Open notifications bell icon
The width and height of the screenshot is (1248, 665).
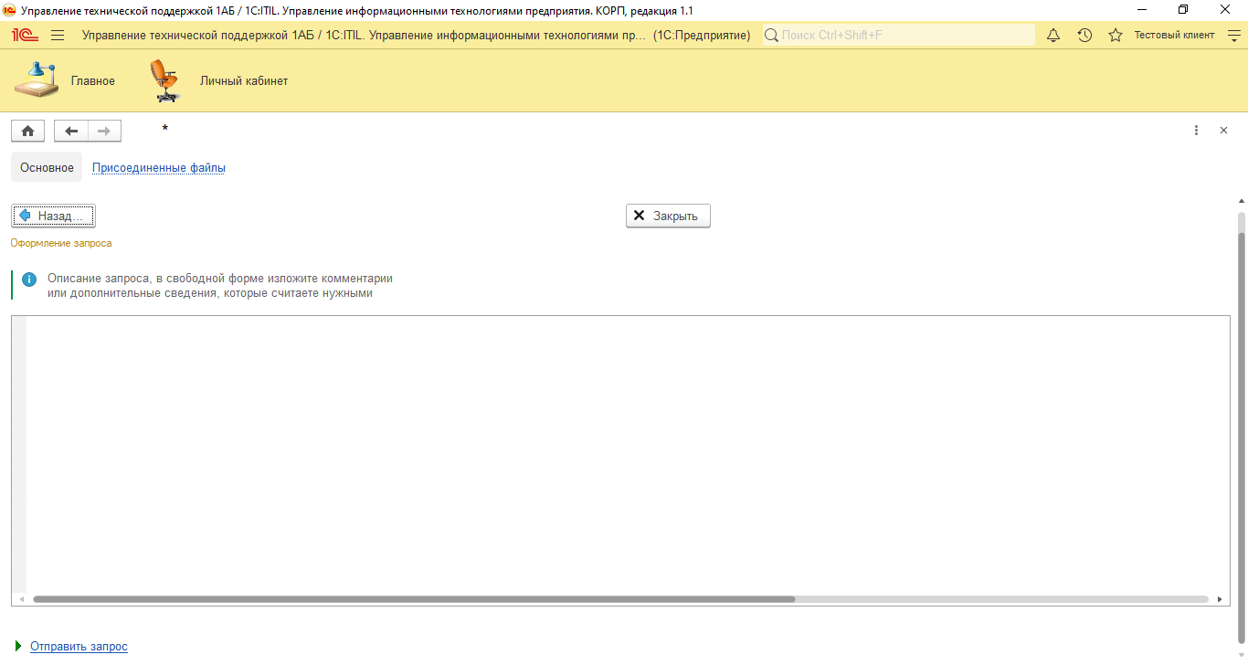(x=1053, y=35)
